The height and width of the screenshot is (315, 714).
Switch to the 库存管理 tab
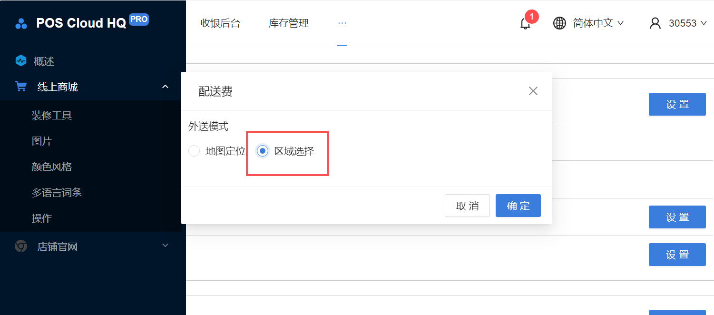289,23
